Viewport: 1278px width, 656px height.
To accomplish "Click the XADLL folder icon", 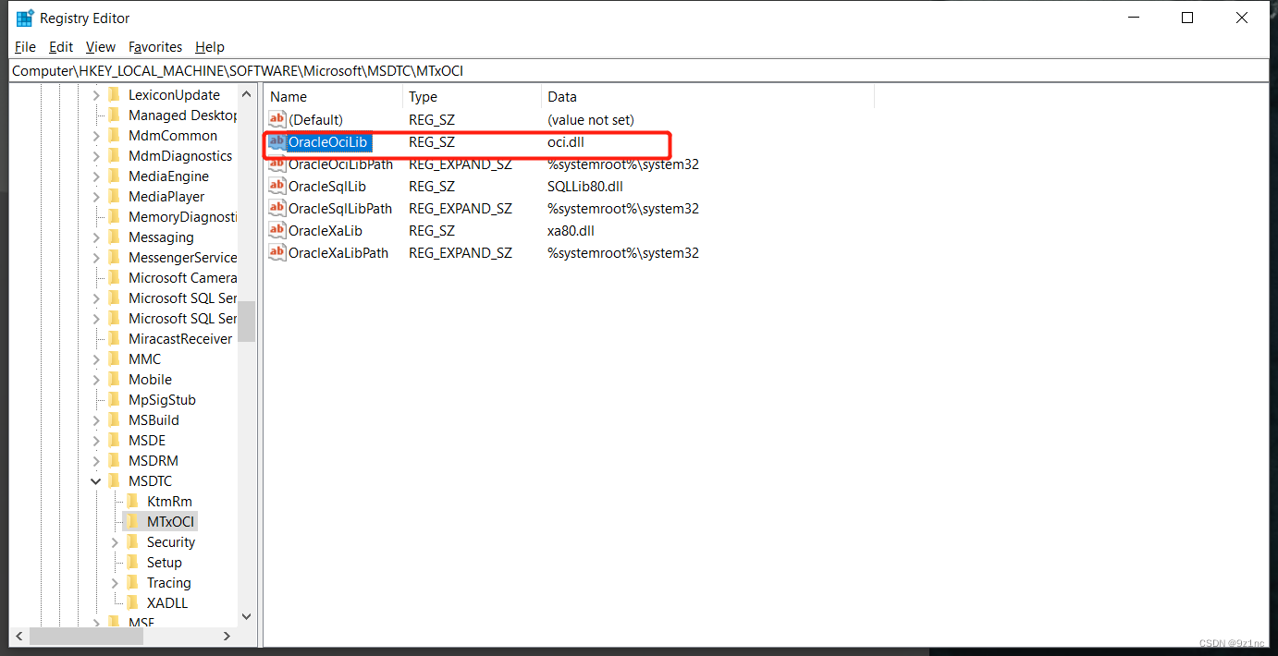I will [x=132, y=603].
